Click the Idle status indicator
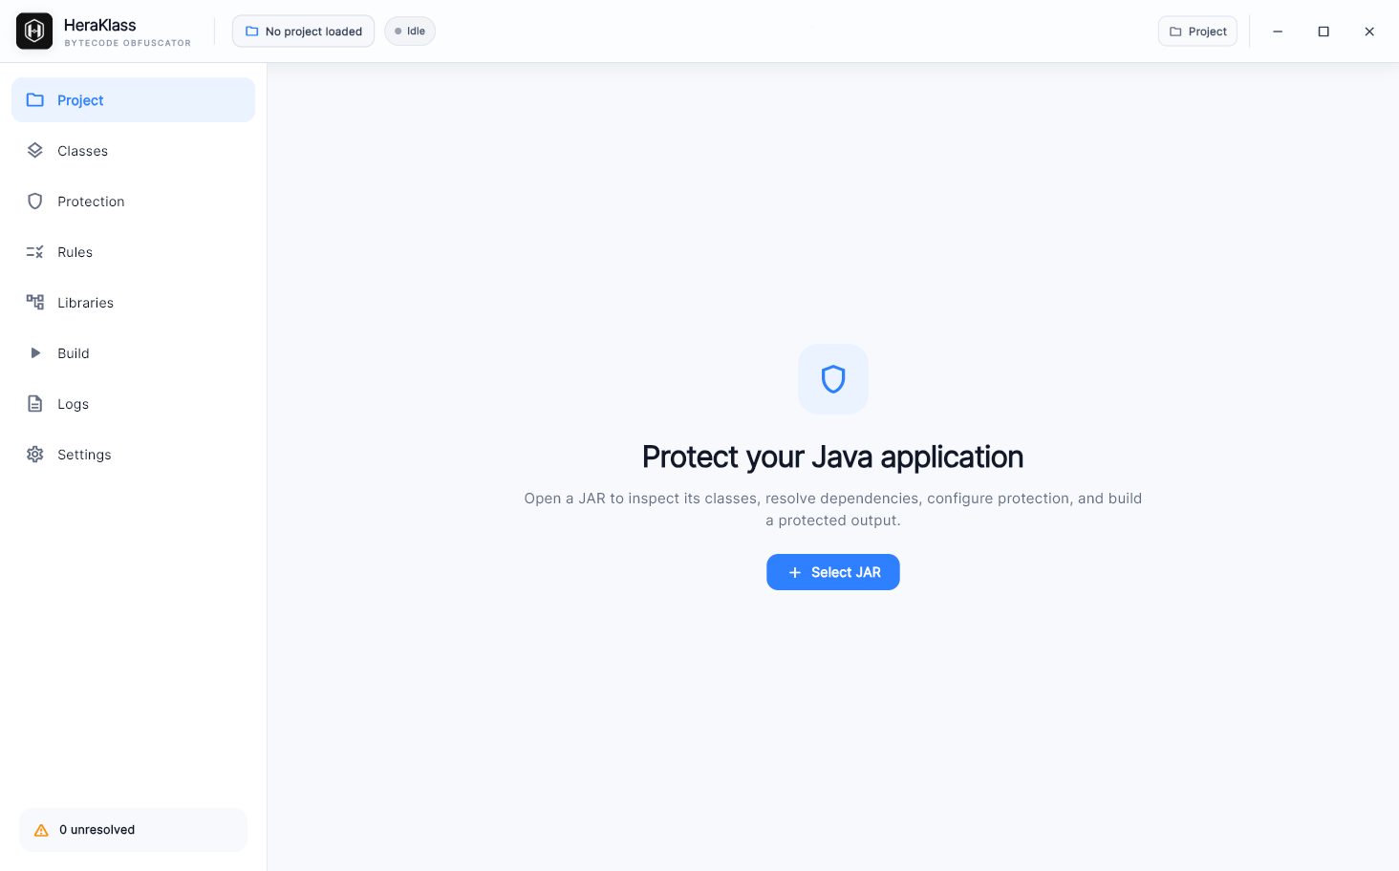This screenshot has height=871, width=1399. click(410, 32)
